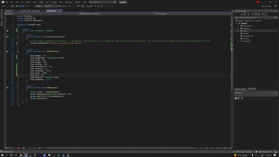Image resolution: width=279 pixels, height=157 pixels.
Task: Open the File menu
Action: click(x=7, y=2)
